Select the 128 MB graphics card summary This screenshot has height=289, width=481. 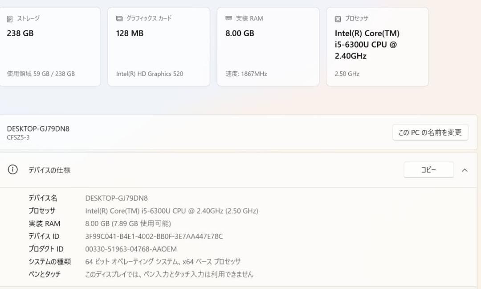click(x=159, y=46)
